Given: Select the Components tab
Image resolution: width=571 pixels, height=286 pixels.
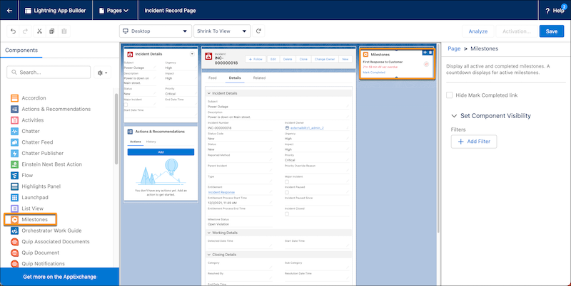Looking at the screenshot, I should (21, 50).
